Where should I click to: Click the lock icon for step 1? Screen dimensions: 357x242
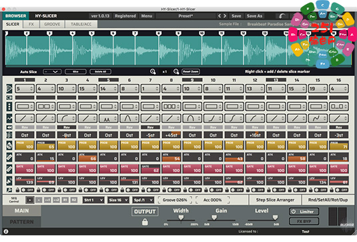(17, 190)
